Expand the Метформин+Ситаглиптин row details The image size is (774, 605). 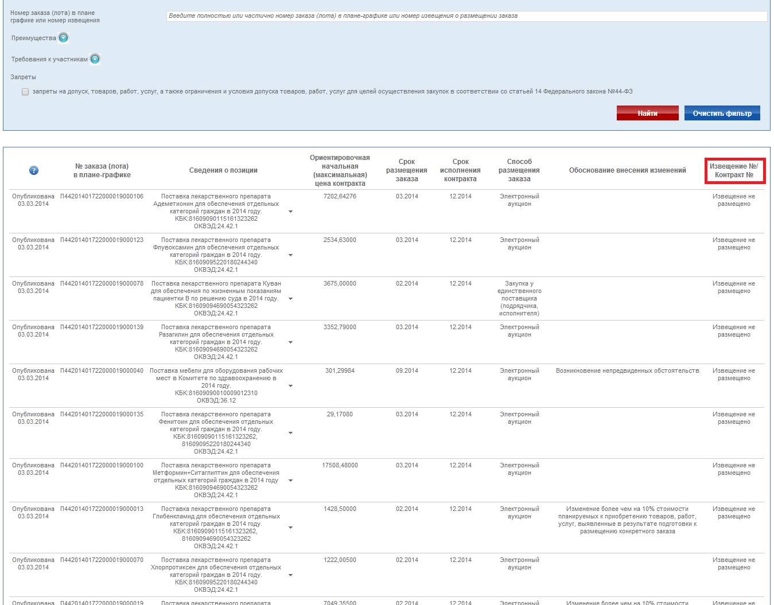290,481
